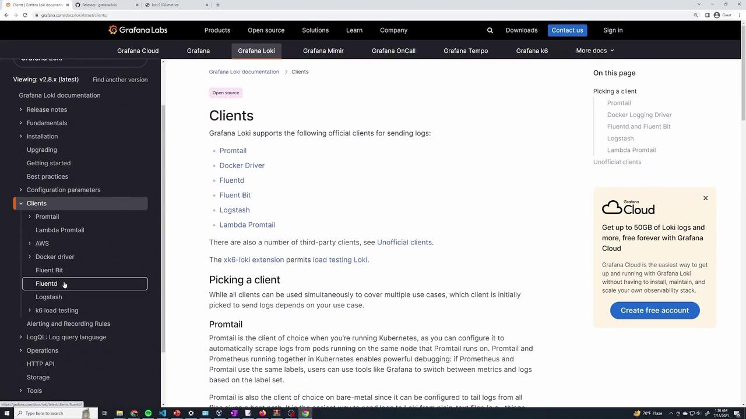Expand the Docker driver subsection
Screen dimensions: 746x419
coord(30,257)
